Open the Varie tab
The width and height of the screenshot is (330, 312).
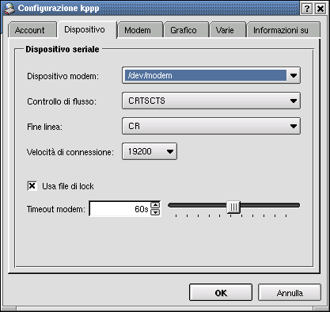[227, 30]
